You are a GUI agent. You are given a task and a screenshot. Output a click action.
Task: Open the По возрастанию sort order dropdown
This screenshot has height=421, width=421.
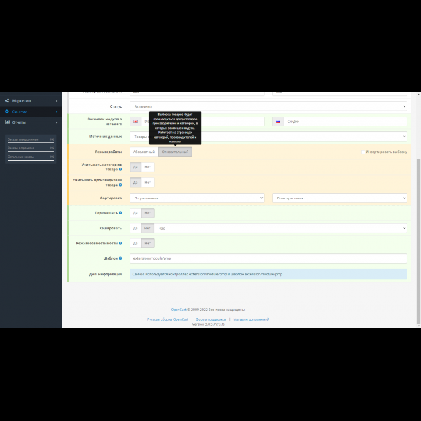tap(339, 198)
